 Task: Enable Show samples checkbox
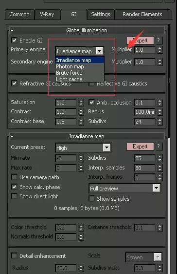pos(91,198)
